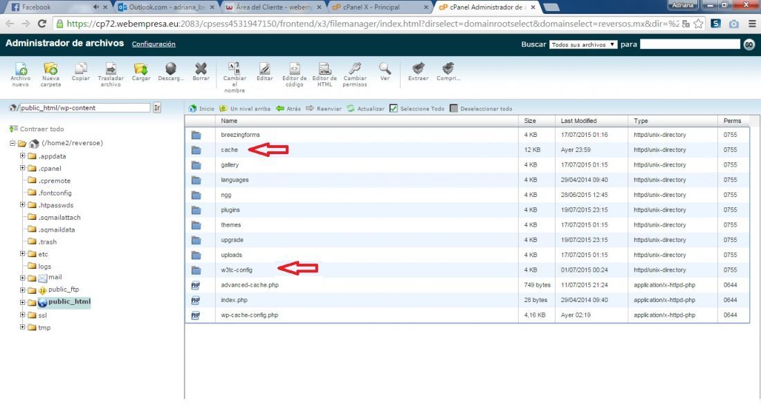Refresh the listing with Actualizar

(x=365, y=109)
